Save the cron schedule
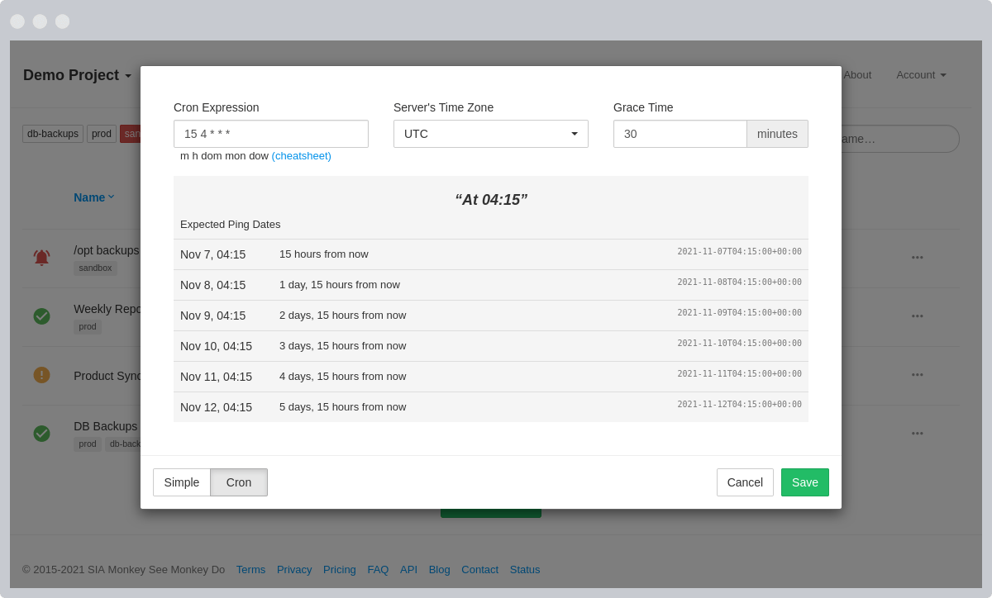Screen dimensions: 992x598 click(x=804, y=482)
